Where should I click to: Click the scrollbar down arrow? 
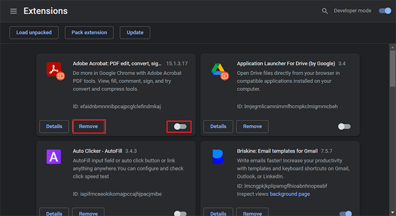coord(393,213)
